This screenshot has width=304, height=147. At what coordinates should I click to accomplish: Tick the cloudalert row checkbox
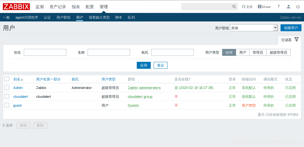pos(7,96)
